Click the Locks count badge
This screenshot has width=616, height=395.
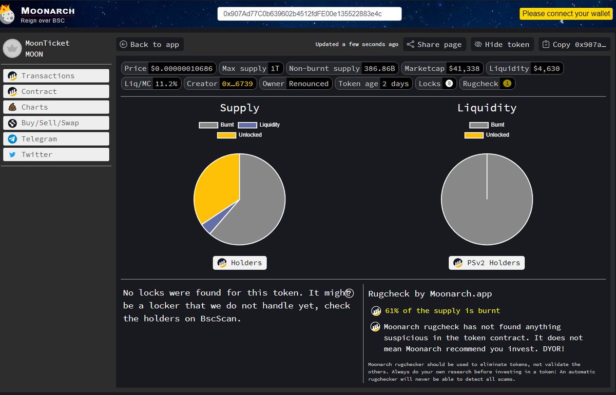tap(449, 84)
